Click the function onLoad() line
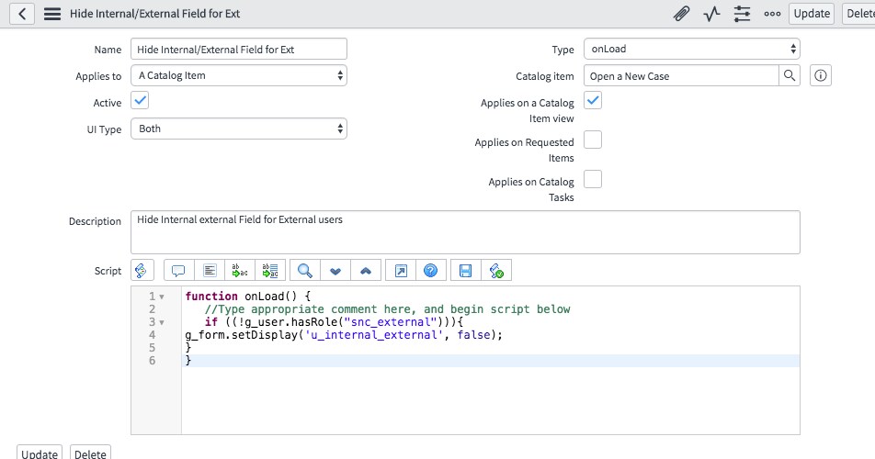The height and width of the screenshot is (459, 875). pos(248,297)
